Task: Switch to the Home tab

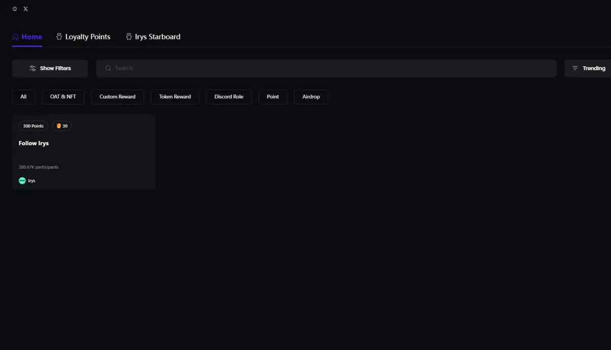Action: (x=27, y=37)
